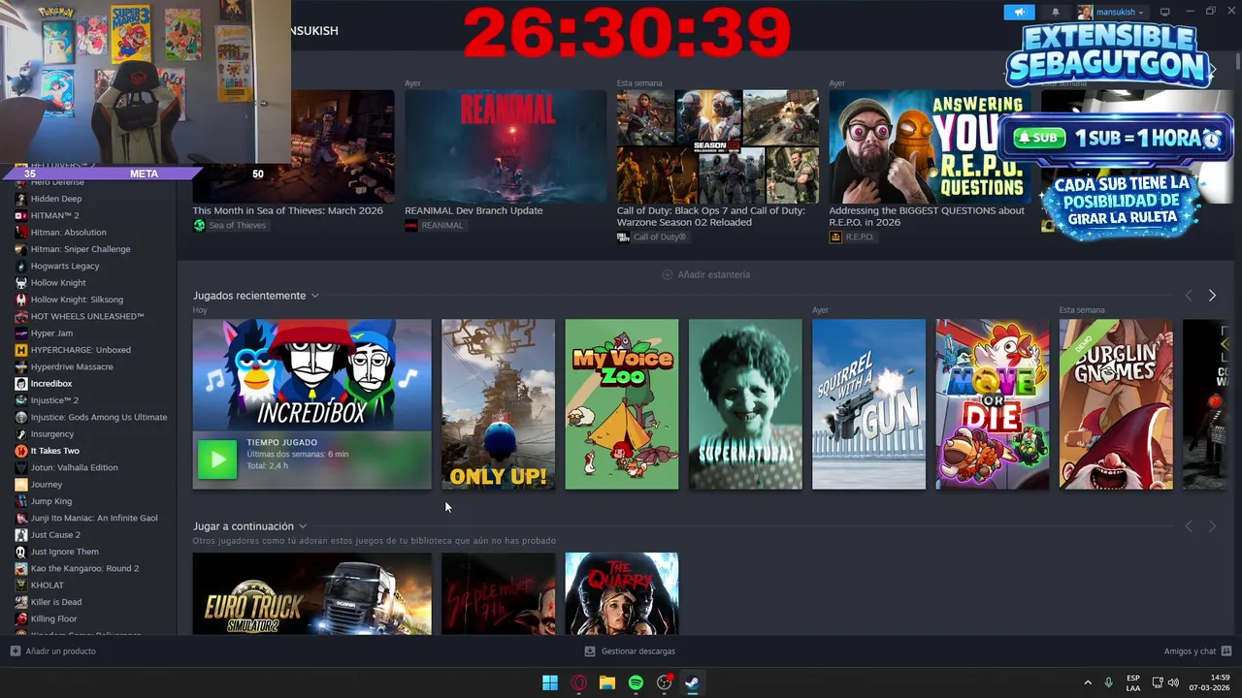Show hidden tray icons chevron

(1087, 682)
